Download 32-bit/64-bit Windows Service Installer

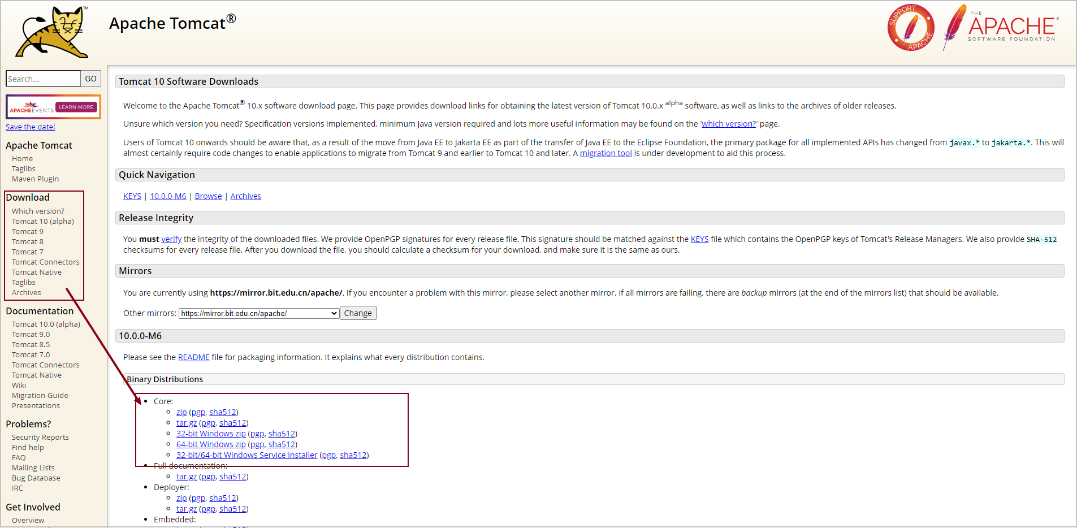pyautogui.click(x=247, y=455)
